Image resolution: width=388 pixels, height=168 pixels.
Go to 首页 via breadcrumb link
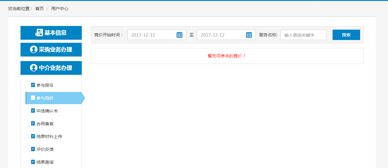tap(40, 9)
